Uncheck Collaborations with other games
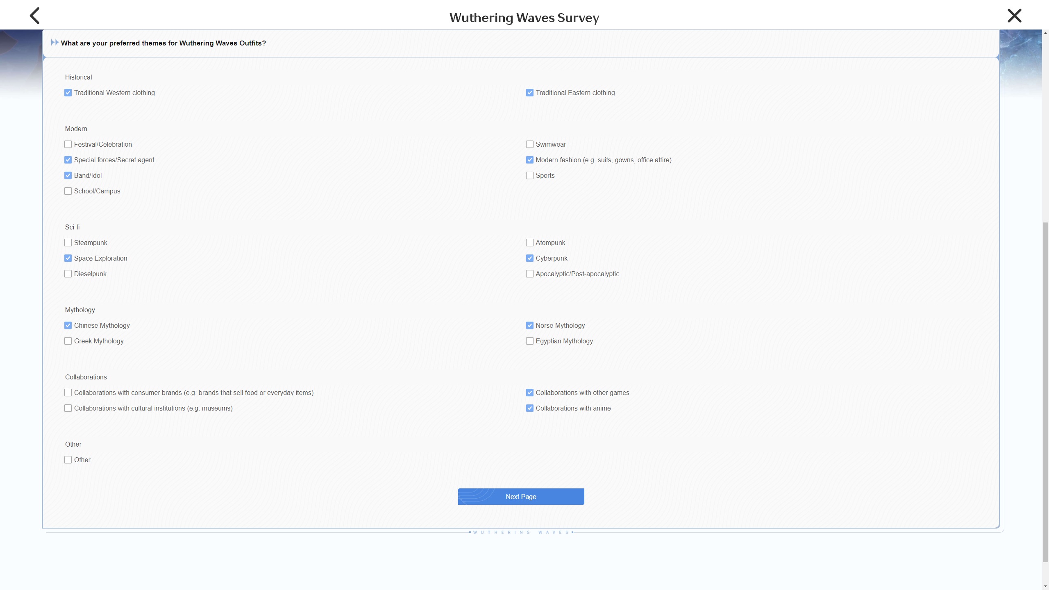 coord(530,393)
